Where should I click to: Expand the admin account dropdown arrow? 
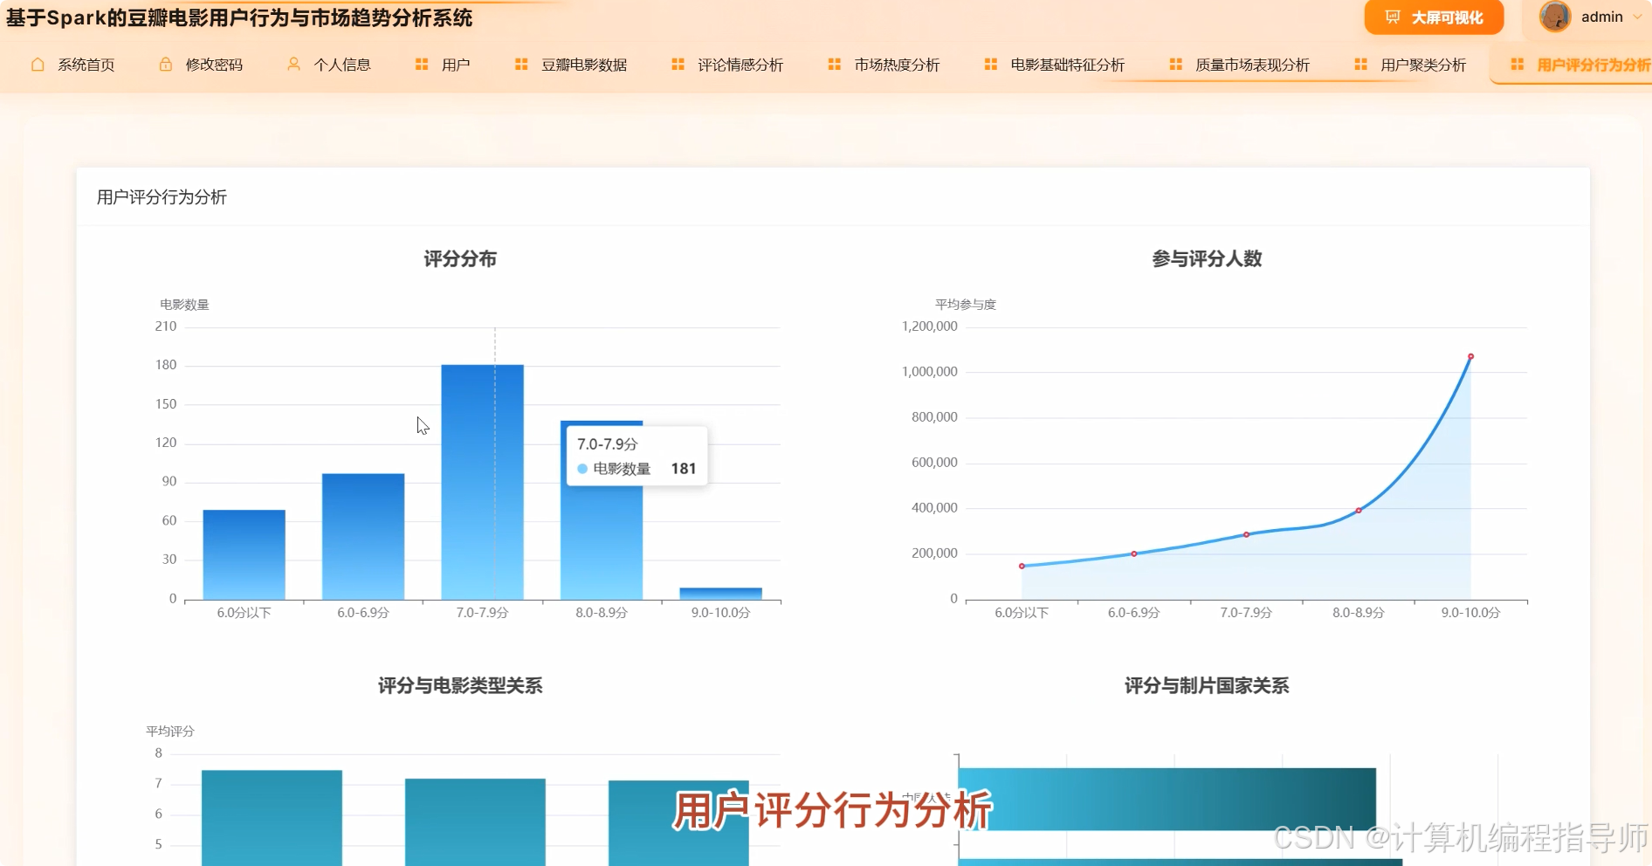[x=1638, y=17]
